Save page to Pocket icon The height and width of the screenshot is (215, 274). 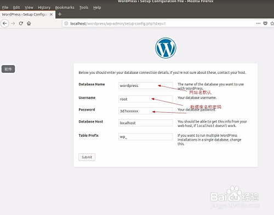pyautogui.click(x=265, y=24)
